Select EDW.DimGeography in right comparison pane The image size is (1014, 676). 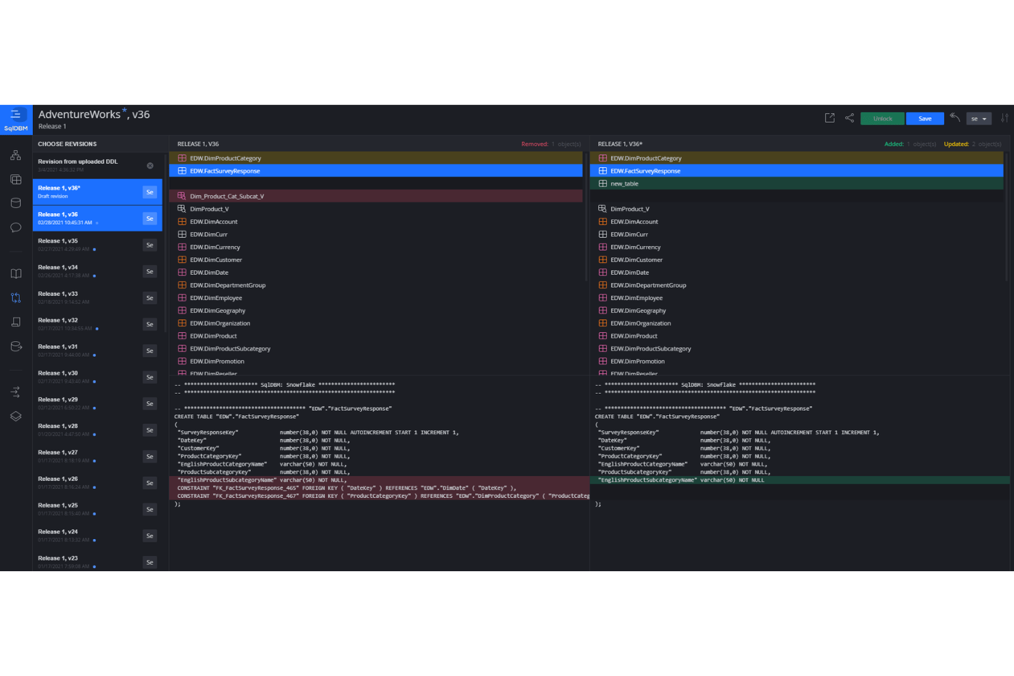coord(797,310)
